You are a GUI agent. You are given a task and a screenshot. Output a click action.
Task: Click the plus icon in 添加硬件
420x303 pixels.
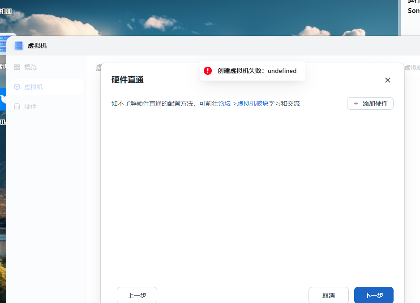(x=356, y=103)
